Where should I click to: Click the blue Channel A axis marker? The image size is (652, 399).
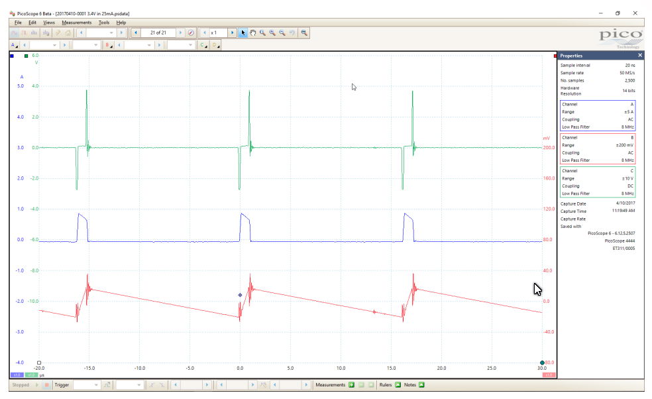coord(12,56)
